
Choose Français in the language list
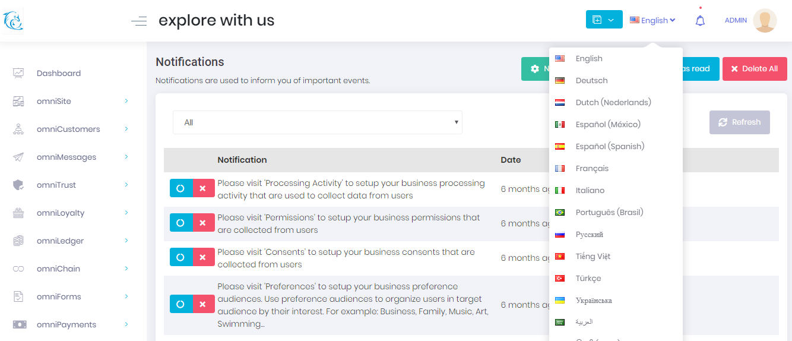click(592, 168)
